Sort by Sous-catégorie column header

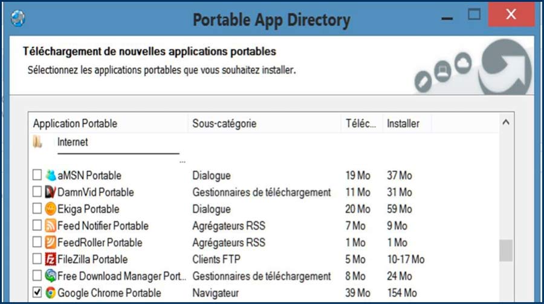(224, 124)
